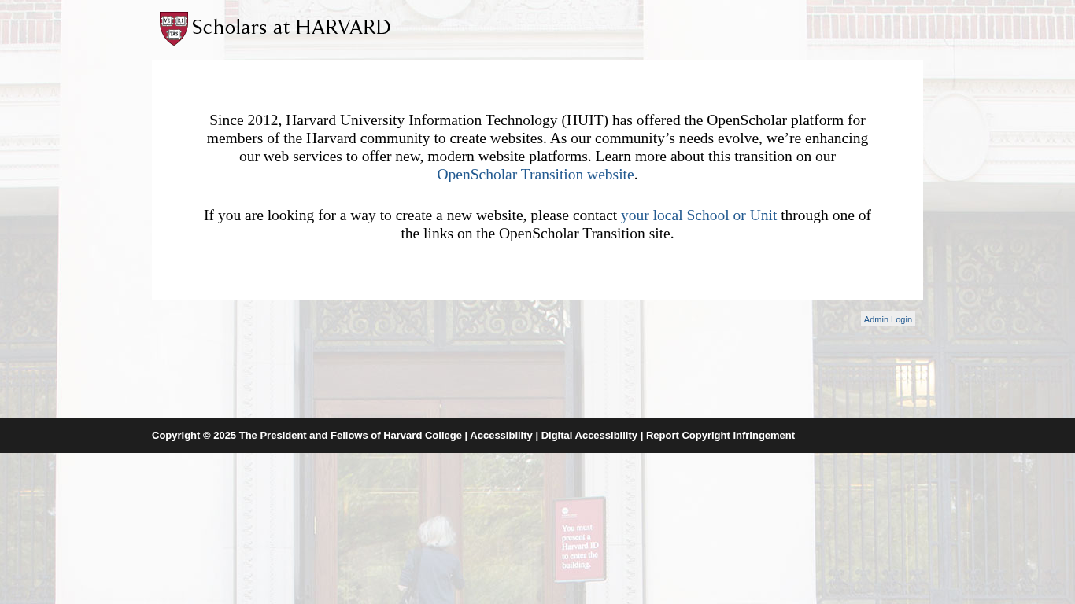Click the Harvard shield logo
Image resolution: width=1075 pixels, height=604 pixels.
[174, 28]
